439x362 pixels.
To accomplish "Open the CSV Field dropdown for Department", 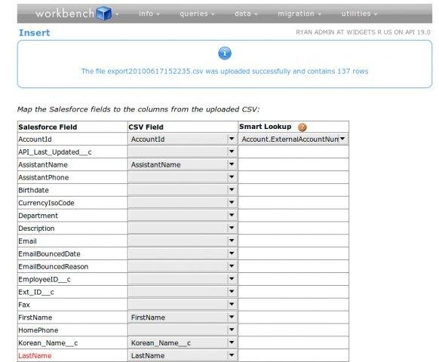I will click(x=183, y=215).
